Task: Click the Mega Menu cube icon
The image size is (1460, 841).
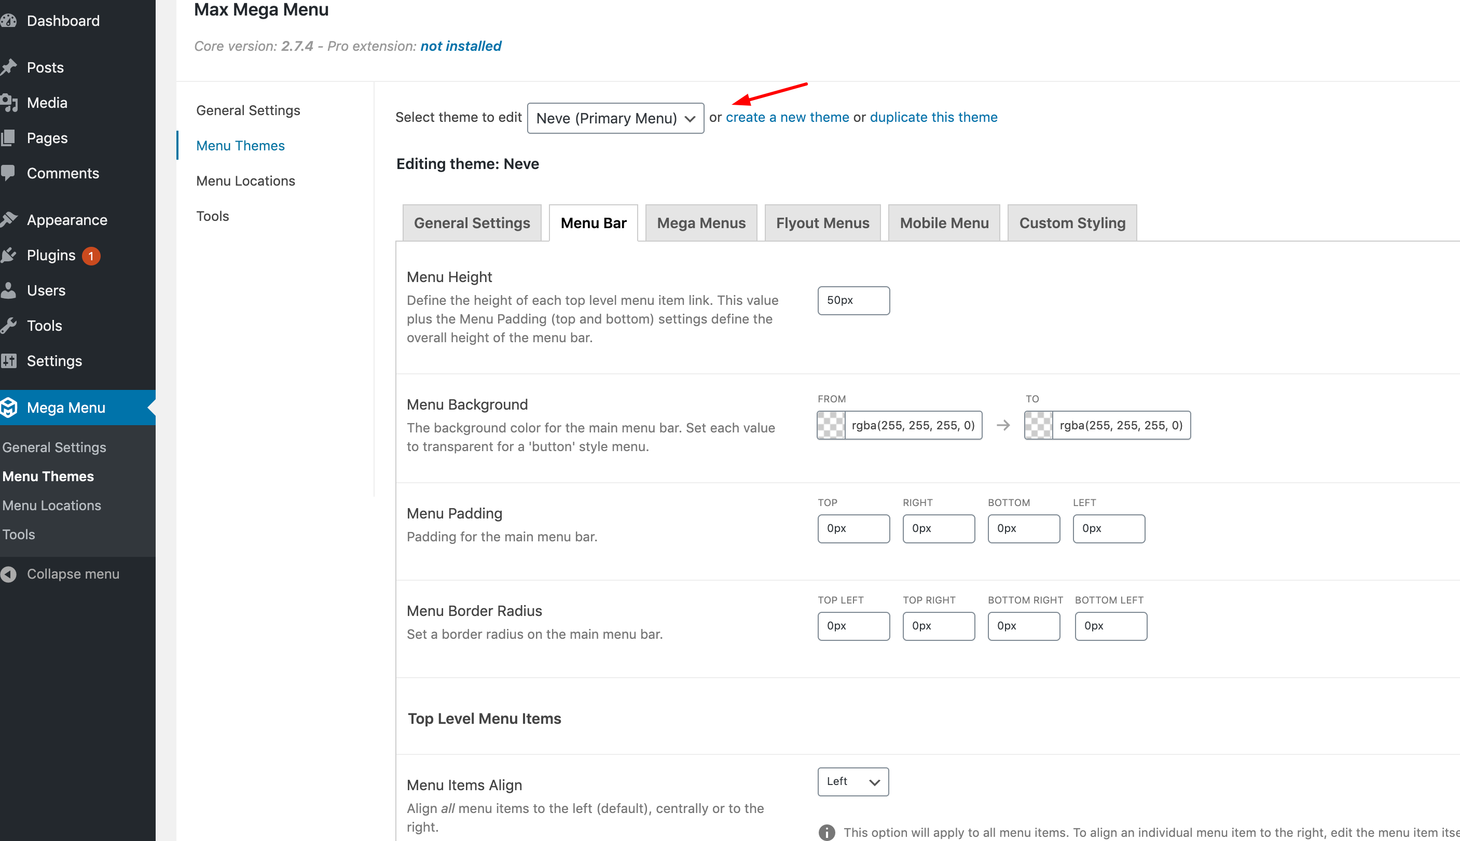Action: [10, 407]
